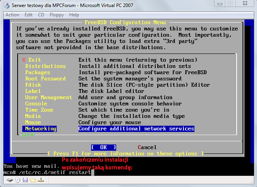Select the Time Zone entry
Screen dimensions: 257x187
[39, 110]
